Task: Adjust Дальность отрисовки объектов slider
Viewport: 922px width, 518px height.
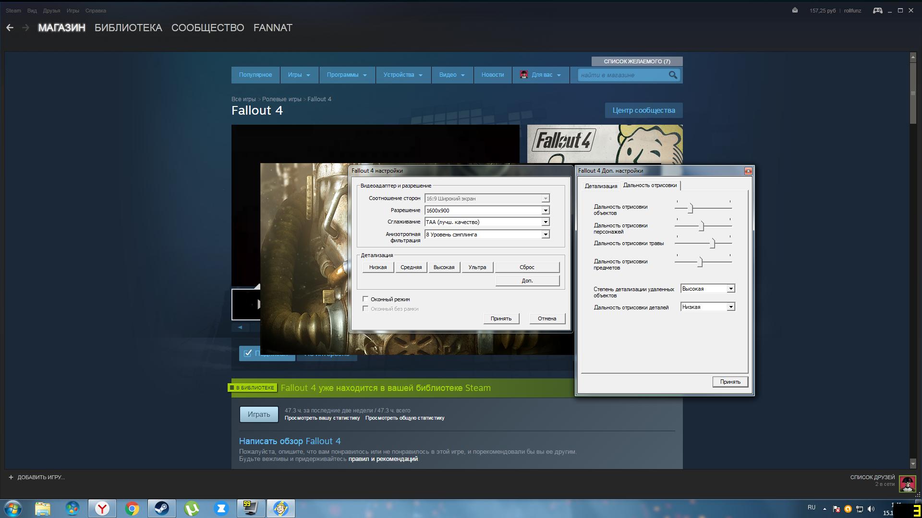Action: click(691, 208)
